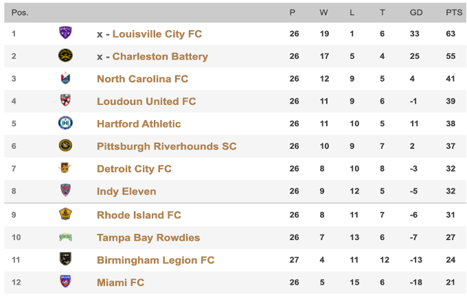Open the Charleston Battery team page
The image size is (467, 299).
[159, 56]
